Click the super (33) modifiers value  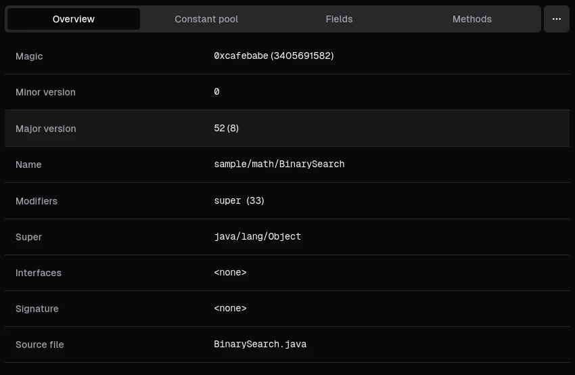click(x=239, y=201)
